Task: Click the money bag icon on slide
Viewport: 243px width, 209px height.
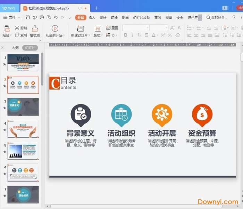Action: coord(202,115)
